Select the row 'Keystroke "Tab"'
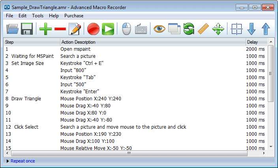Viewport: 278px width, 168px height. pos(135,78)
